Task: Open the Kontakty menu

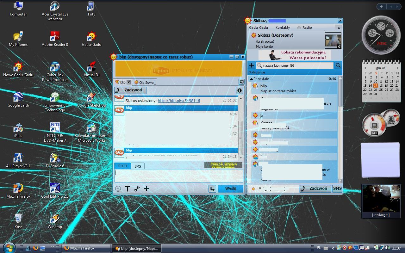Action: click(283, 28)
